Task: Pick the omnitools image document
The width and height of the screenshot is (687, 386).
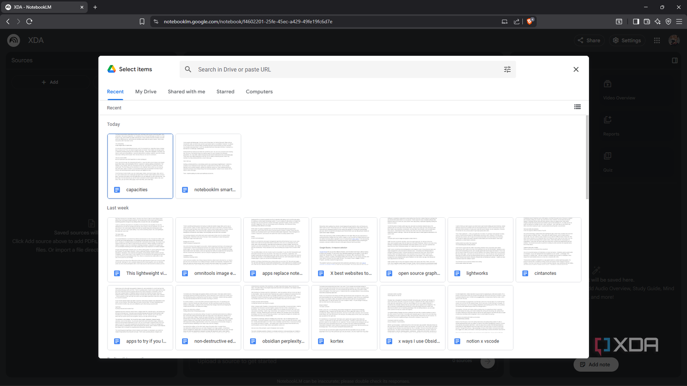Action: point(208,250)
